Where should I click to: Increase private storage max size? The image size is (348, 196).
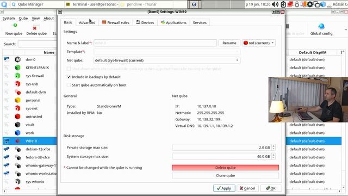point(274,146)
